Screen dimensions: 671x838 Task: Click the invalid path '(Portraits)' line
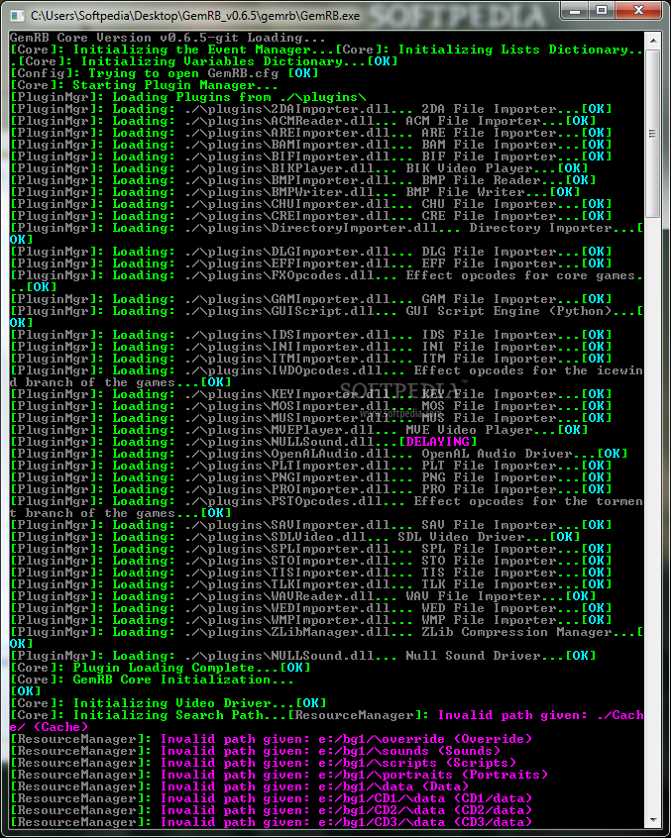tap(280, 775)
